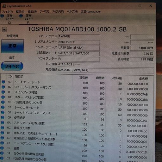Click status orb for ID C4 reallocation events
The image size is (162, 162).
pyautogui.click(x=2, y=153)
